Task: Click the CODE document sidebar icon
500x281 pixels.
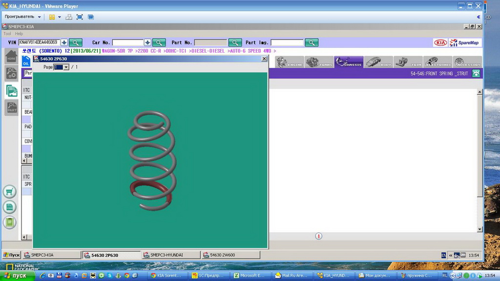Action: (x=9, y=207)
